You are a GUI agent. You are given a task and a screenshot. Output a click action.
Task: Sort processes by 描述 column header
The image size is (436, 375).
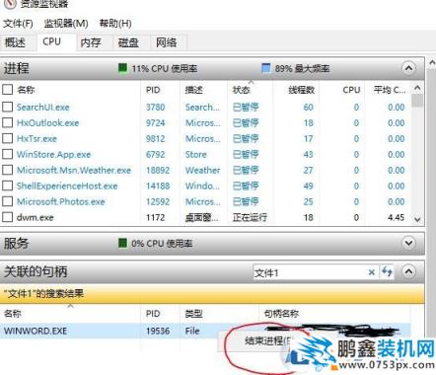[x=194, y=90]
